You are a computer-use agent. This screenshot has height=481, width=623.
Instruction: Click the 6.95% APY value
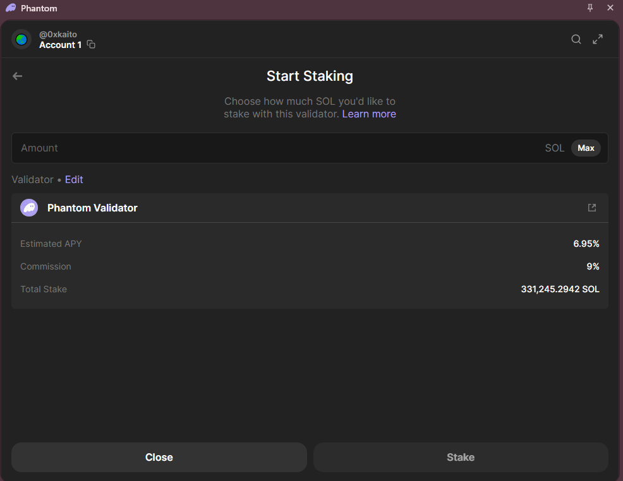(586, 244)
